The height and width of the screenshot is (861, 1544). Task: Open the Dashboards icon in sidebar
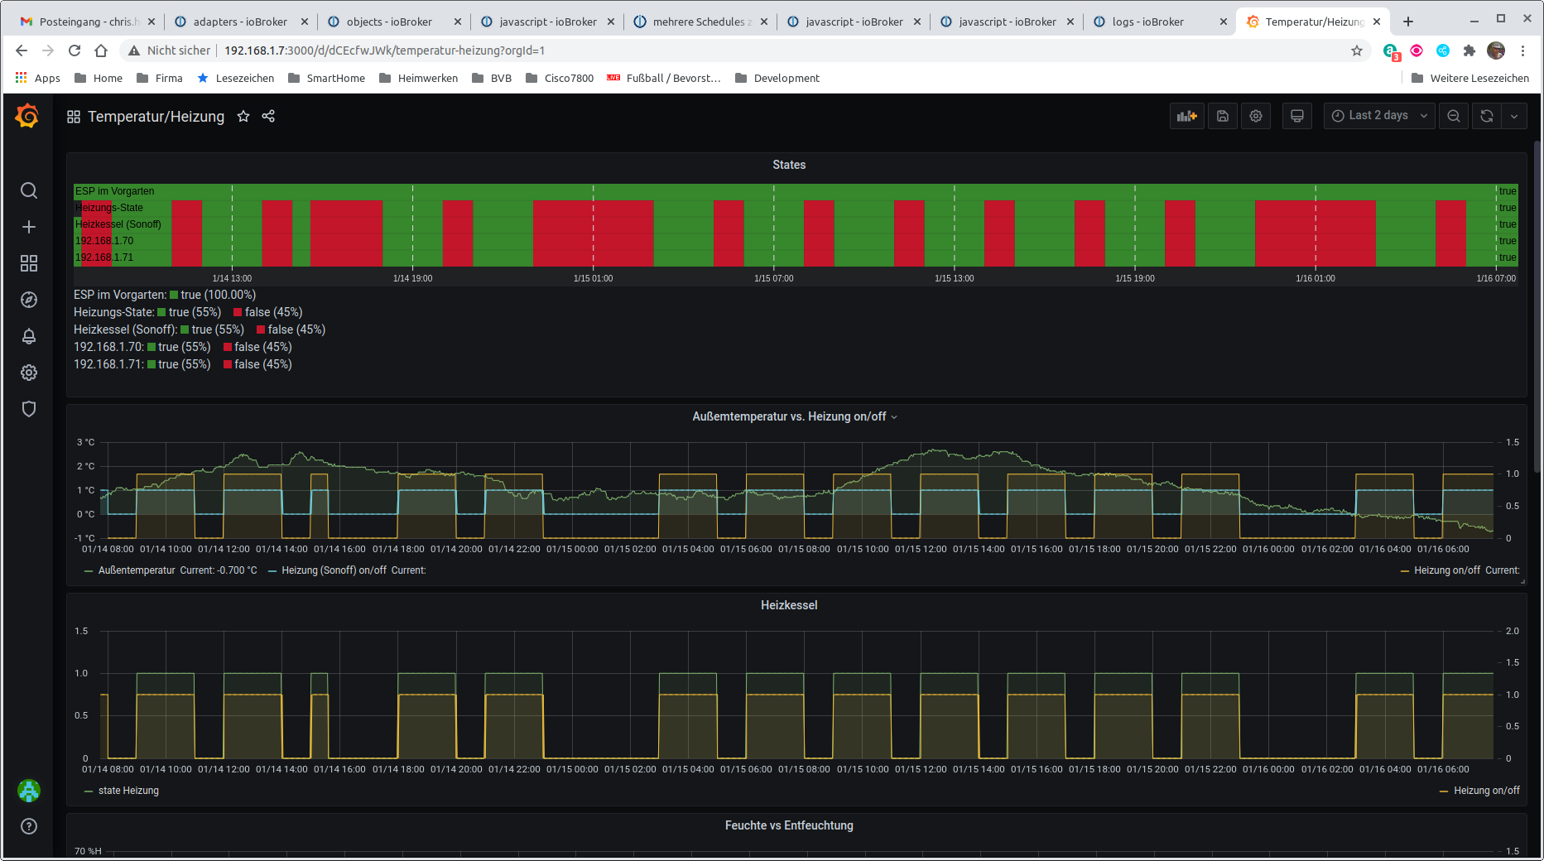[x=29, y=263]
